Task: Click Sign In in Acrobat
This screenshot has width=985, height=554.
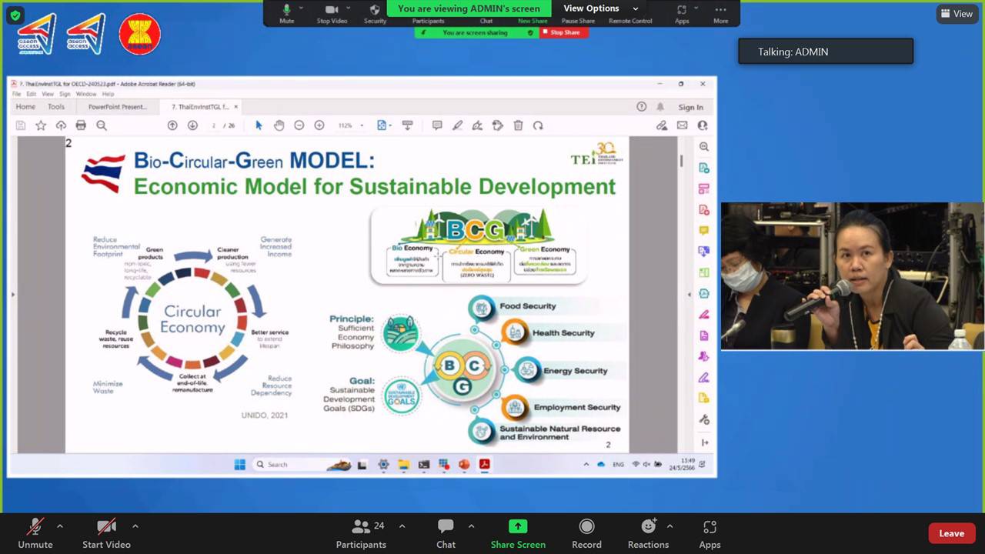Action: click(x=690, y=108)
